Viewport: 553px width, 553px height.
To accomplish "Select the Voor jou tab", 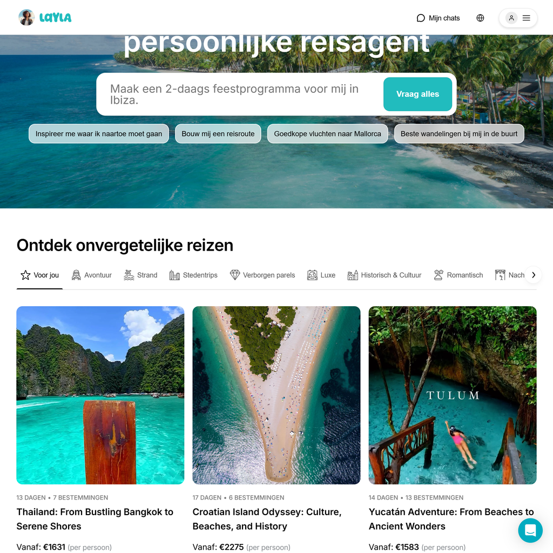I will (39, 275).
